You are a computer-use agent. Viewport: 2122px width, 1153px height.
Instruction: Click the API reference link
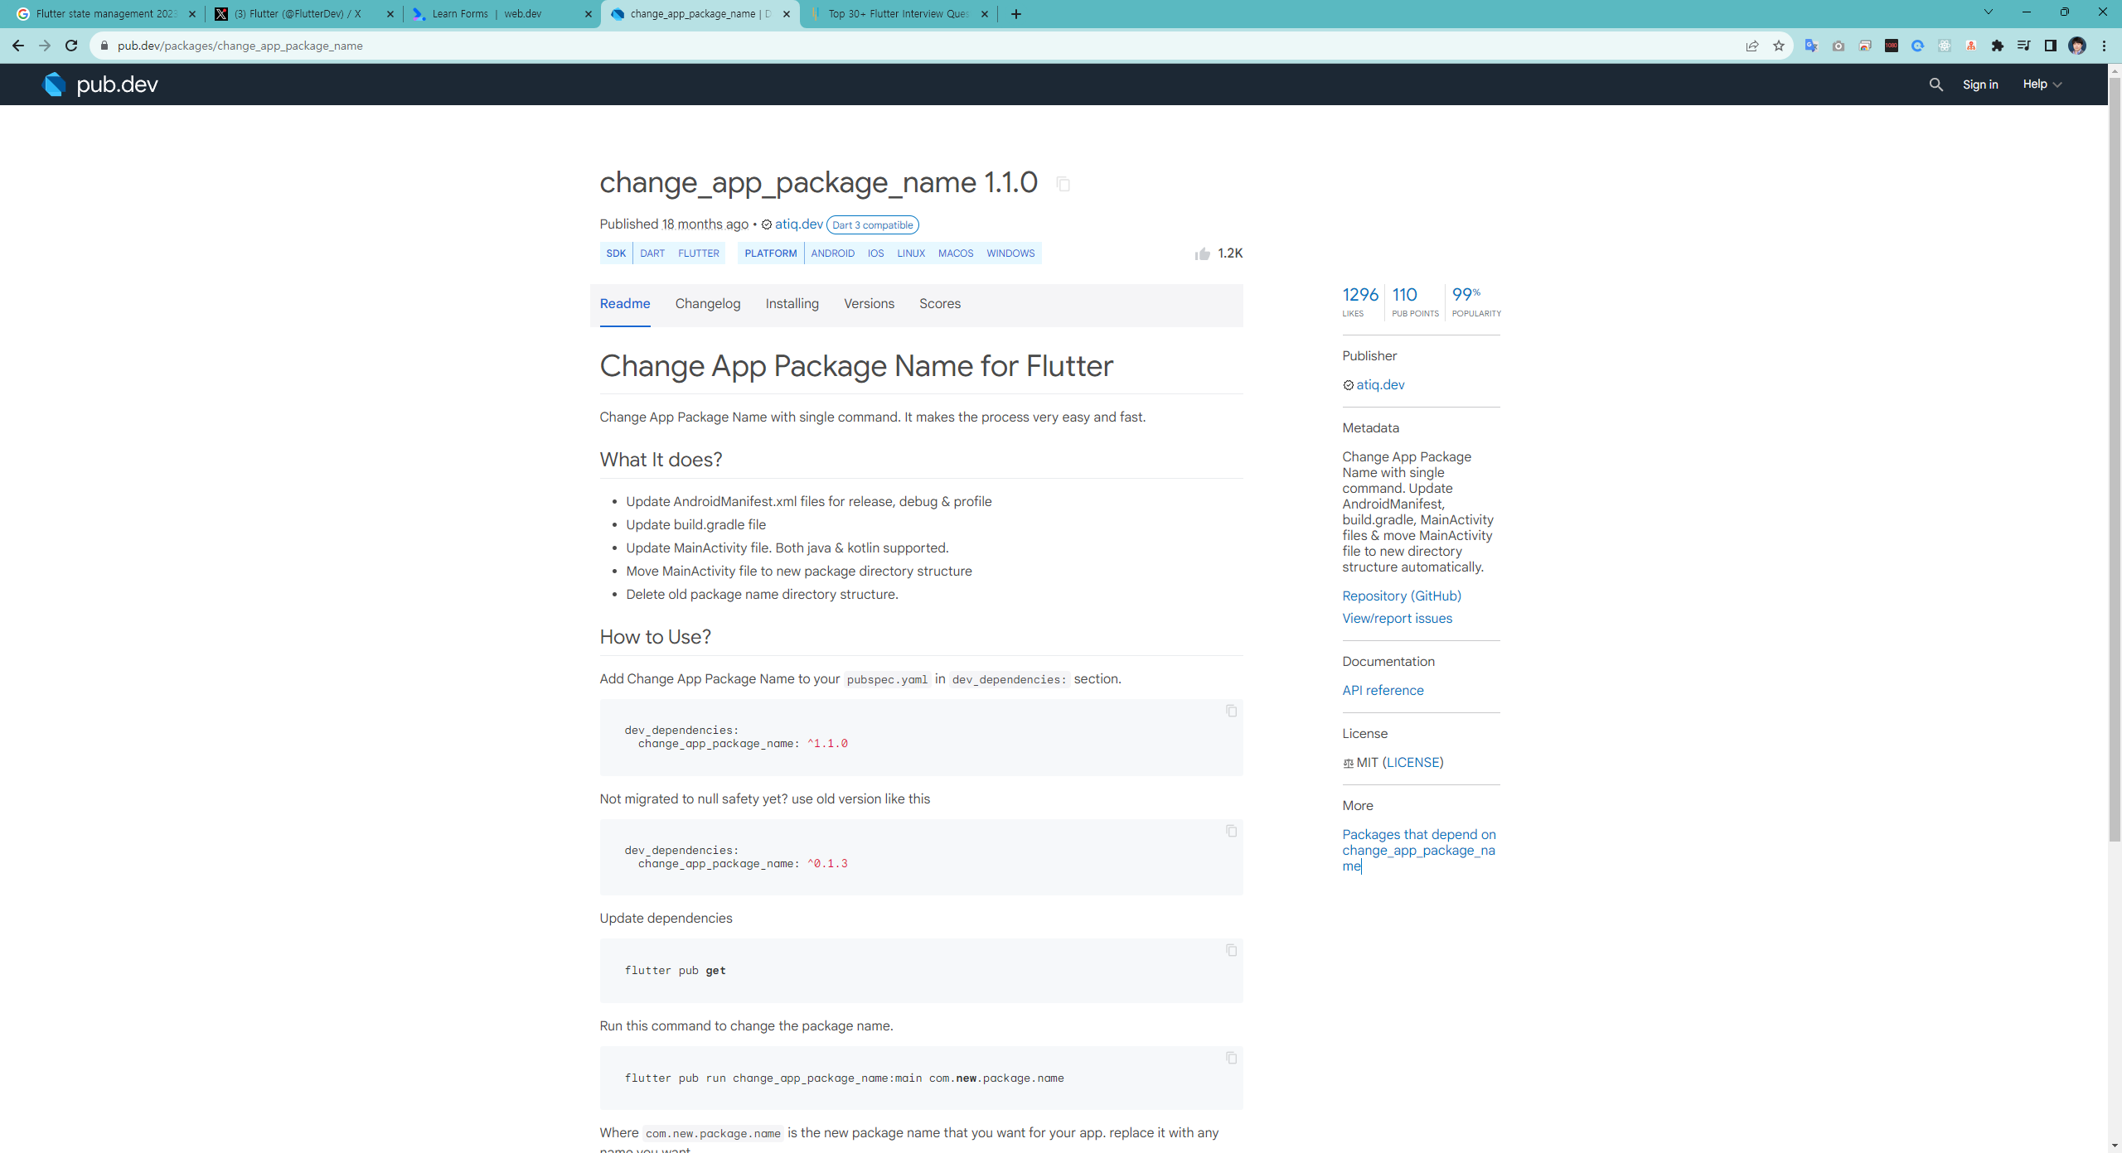point(1383,690)
